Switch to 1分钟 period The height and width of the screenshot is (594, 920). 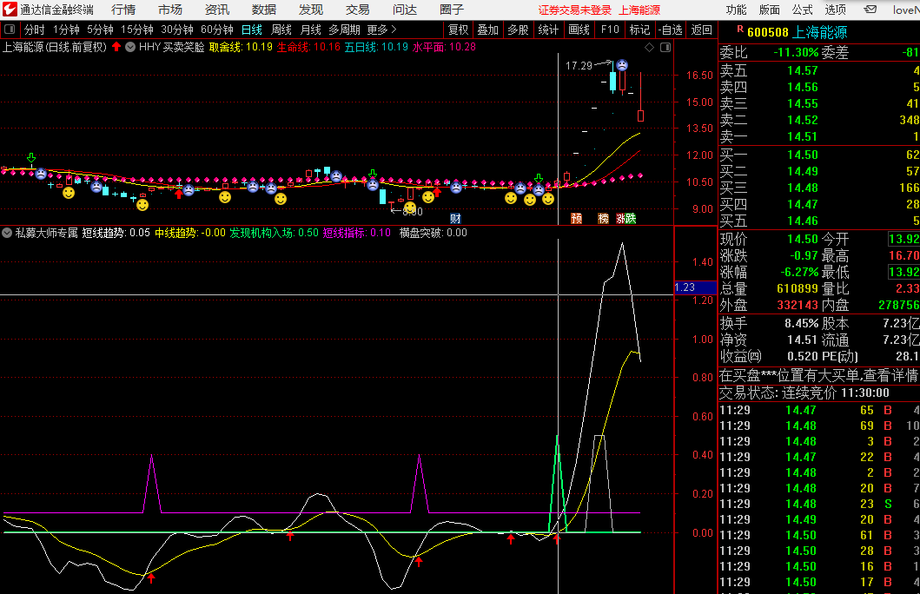(66, 30)
